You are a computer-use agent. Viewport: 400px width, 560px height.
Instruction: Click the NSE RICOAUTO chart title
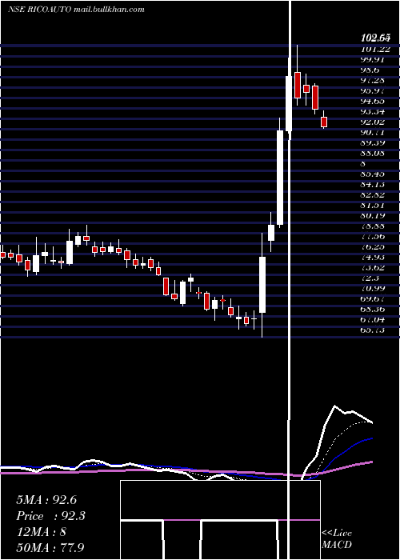40,10
